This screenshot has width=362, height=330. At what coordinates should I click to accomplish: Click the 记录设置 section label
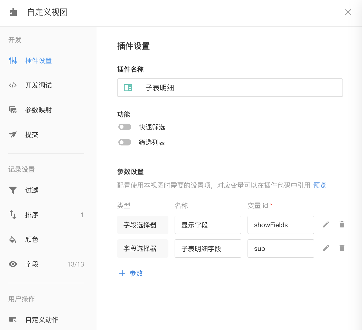[22, 169]
